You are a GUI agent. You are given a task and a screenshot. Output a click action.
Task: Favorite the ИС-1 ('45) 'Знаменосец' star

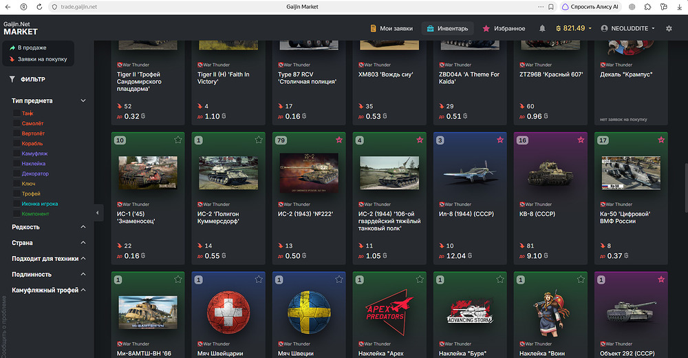point(178,140)
